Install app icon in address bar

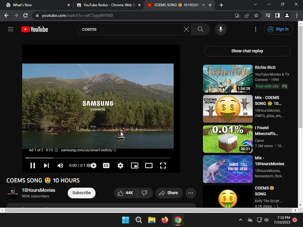[x=237, y=15]
